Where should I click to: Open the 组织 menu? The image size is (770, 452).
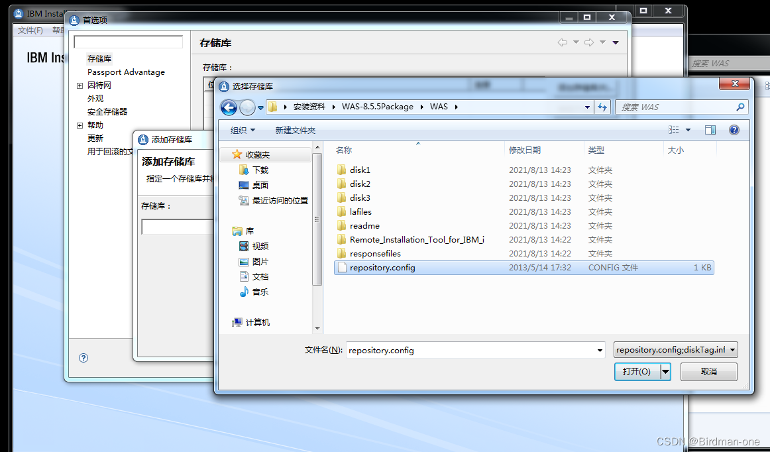click(x=243, y=130)
